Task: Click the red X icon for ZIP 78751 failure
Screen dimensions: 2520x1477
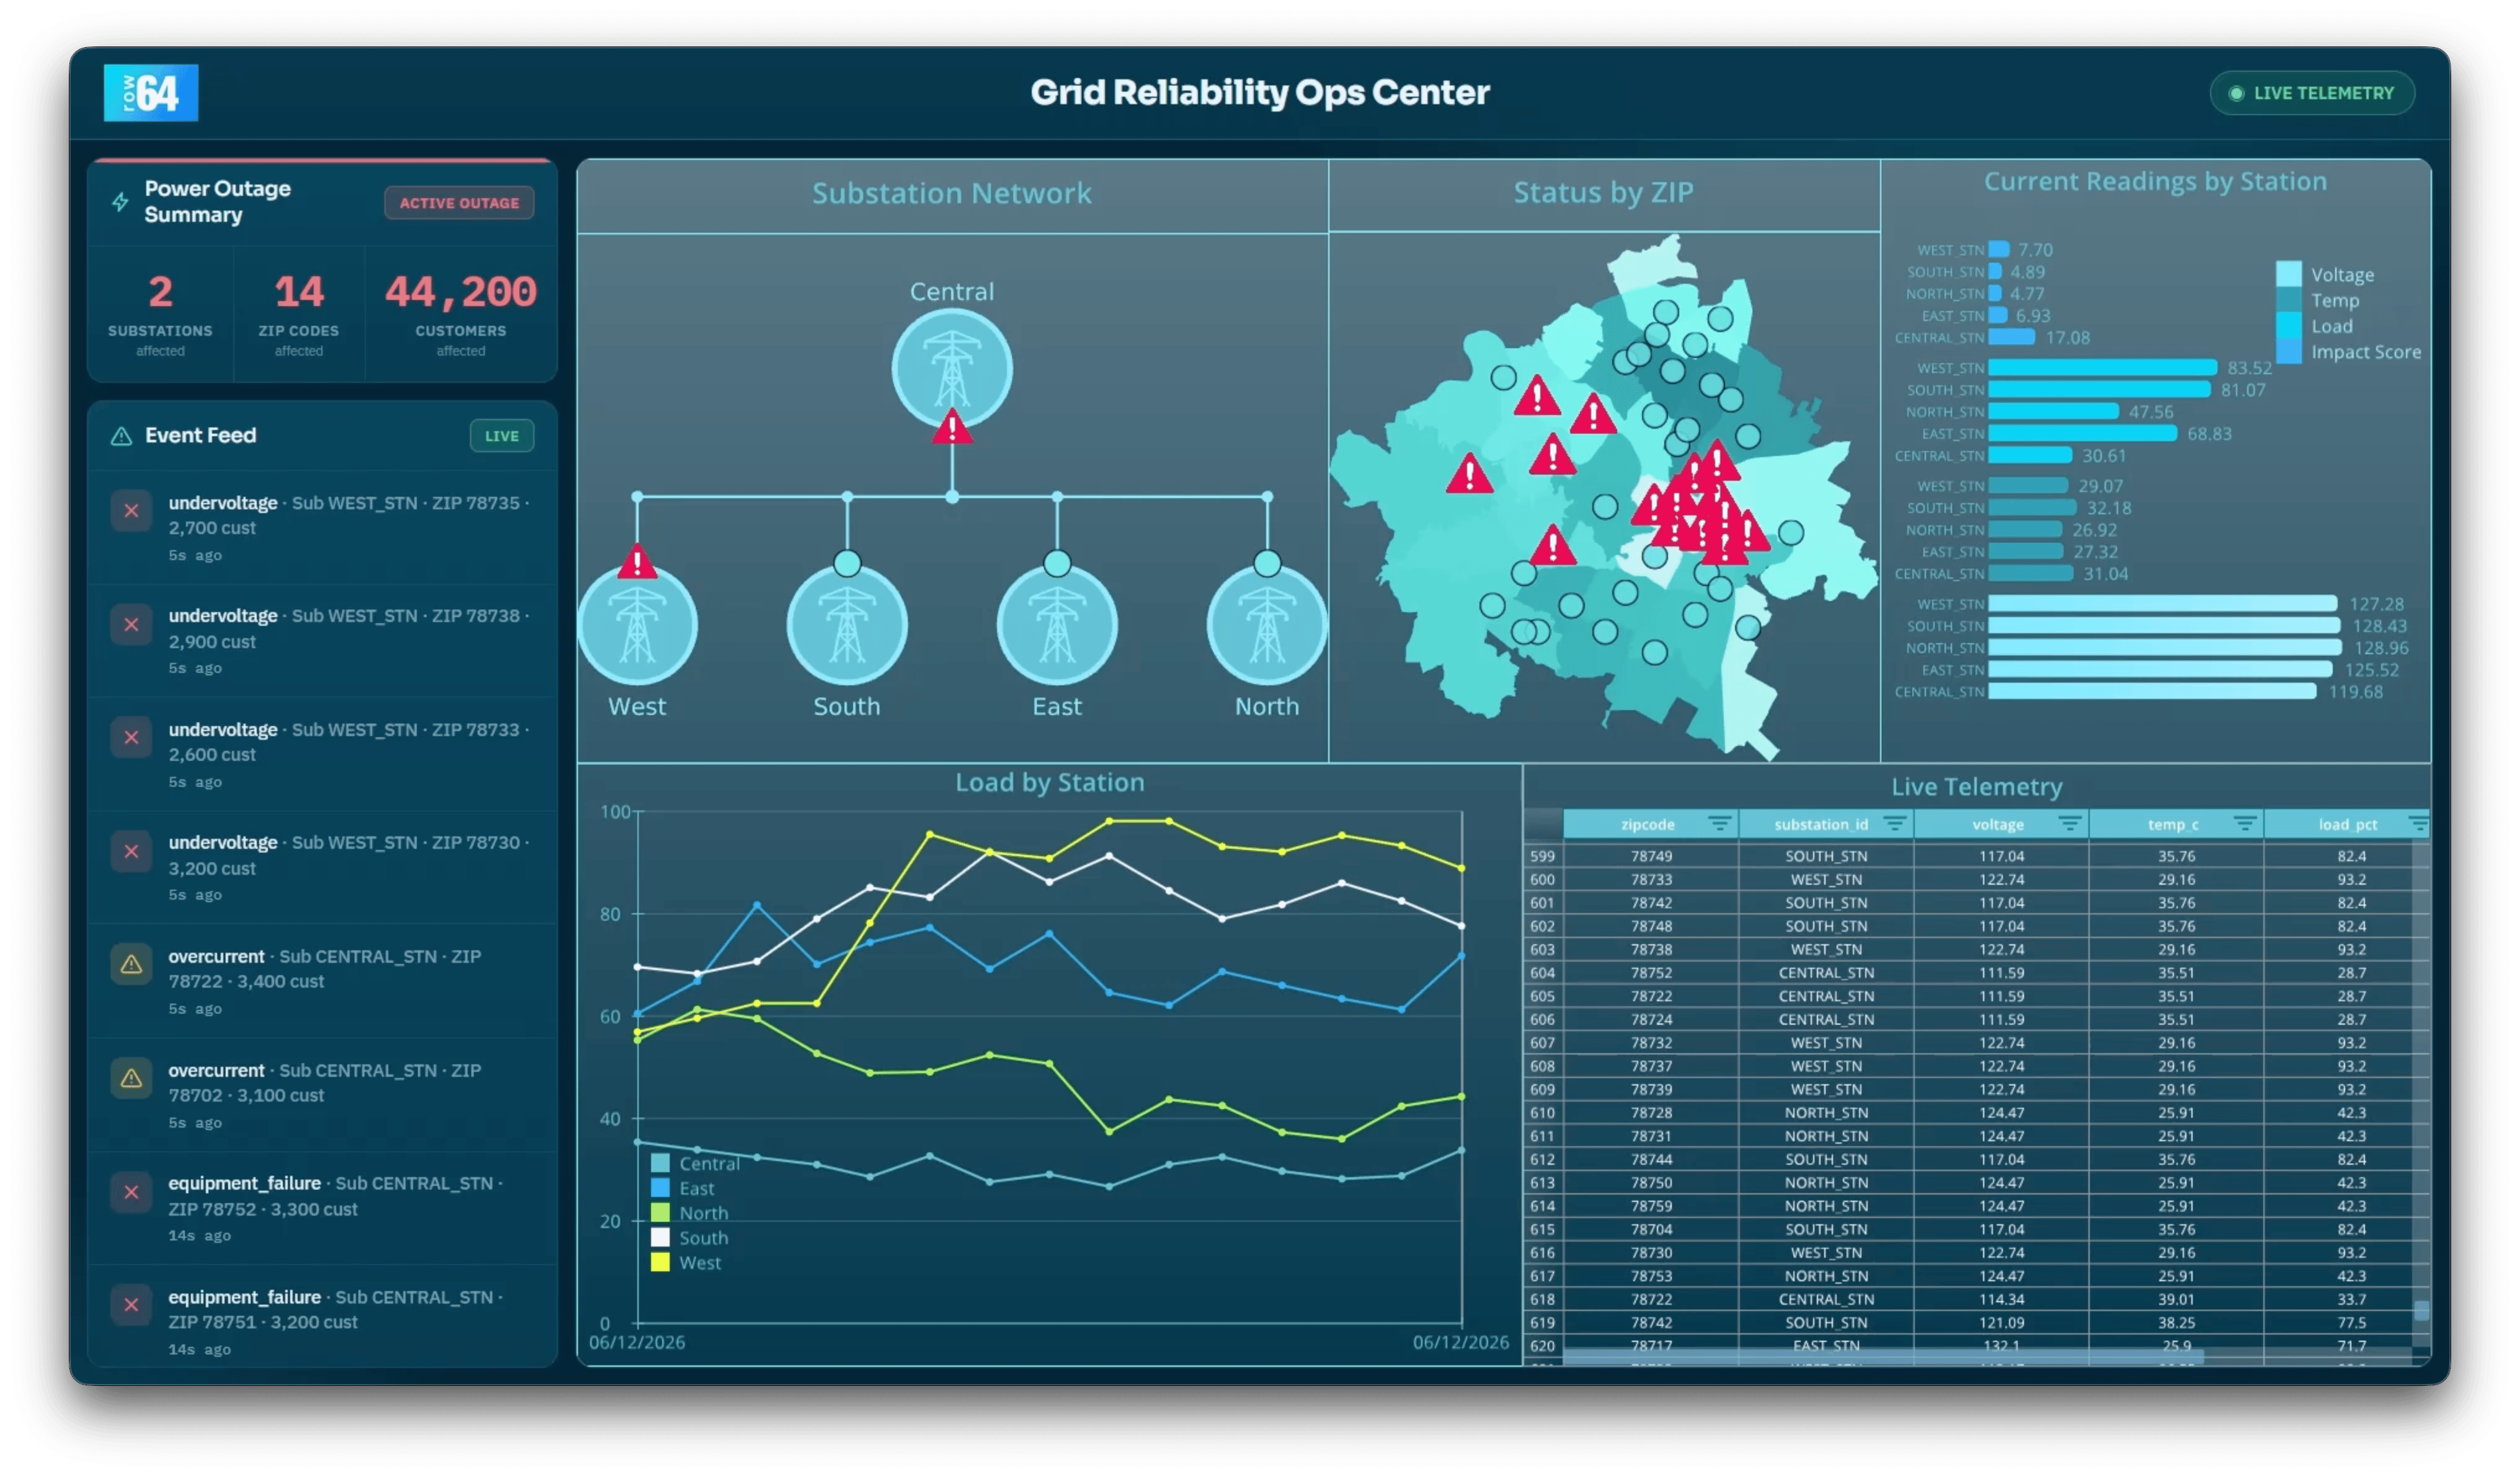Action: point(131,1306)
